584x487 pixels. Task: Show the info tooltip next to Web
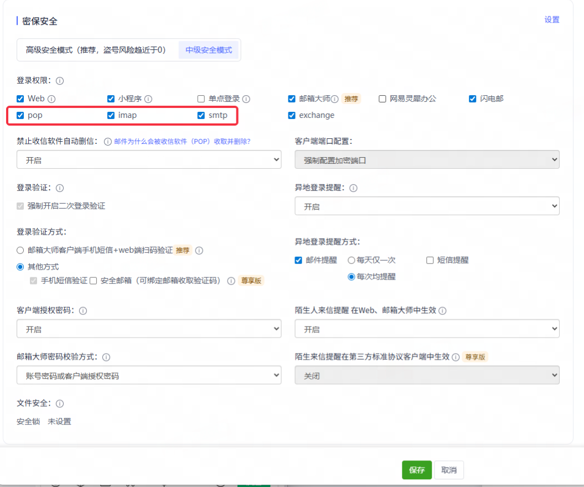[x=52, y=99]
